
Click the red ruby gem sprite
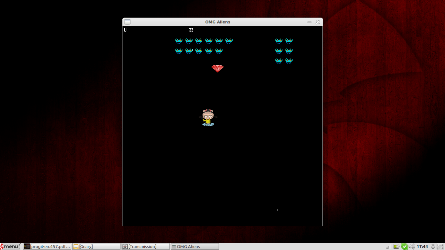[217, 68]
